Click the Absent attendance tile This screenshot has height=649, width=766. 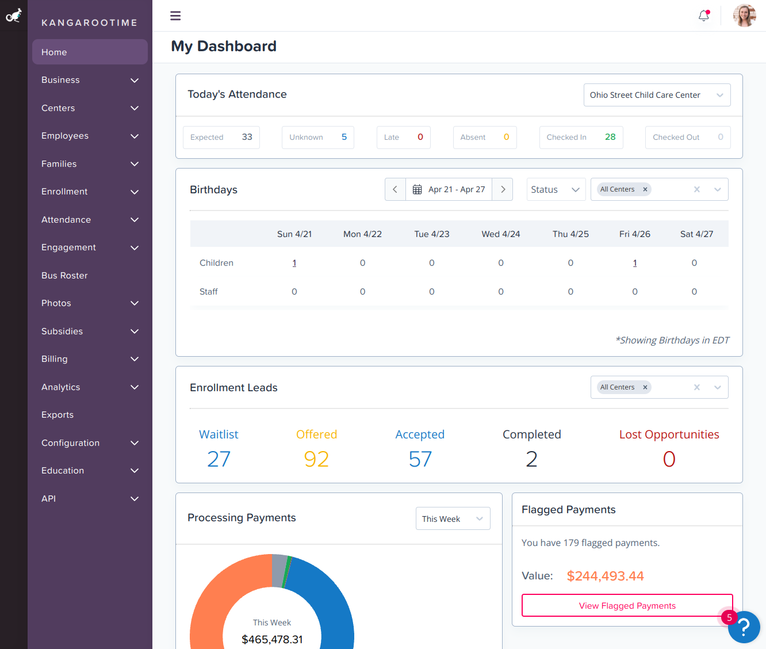[x=485, y=138]
